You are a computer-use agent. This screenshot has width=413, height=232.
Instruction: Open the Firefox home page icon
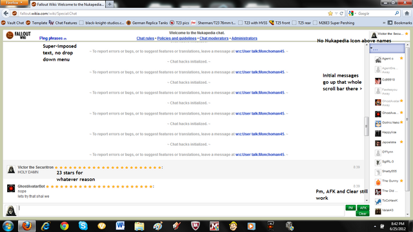[407, 13]
